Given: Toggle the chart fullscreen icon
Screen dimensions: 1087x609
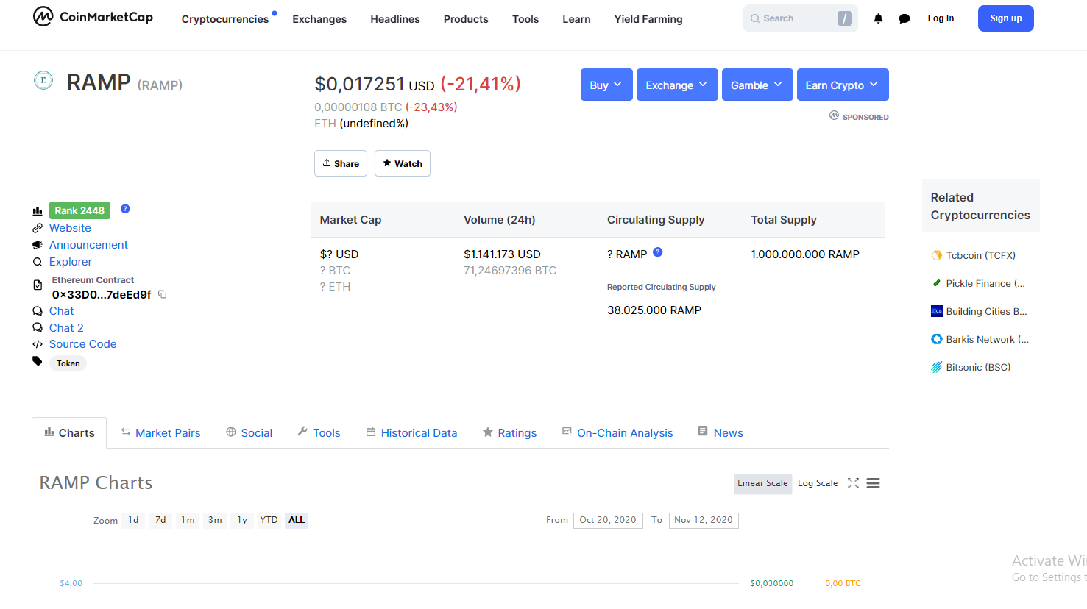Looking at the screenshot, I should click(x=853, y=483).
